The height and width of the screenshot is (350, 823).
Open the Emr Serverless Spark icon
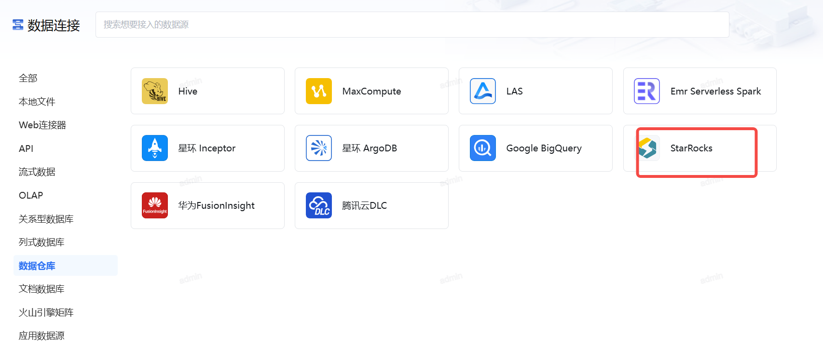[x=647, y=91]
